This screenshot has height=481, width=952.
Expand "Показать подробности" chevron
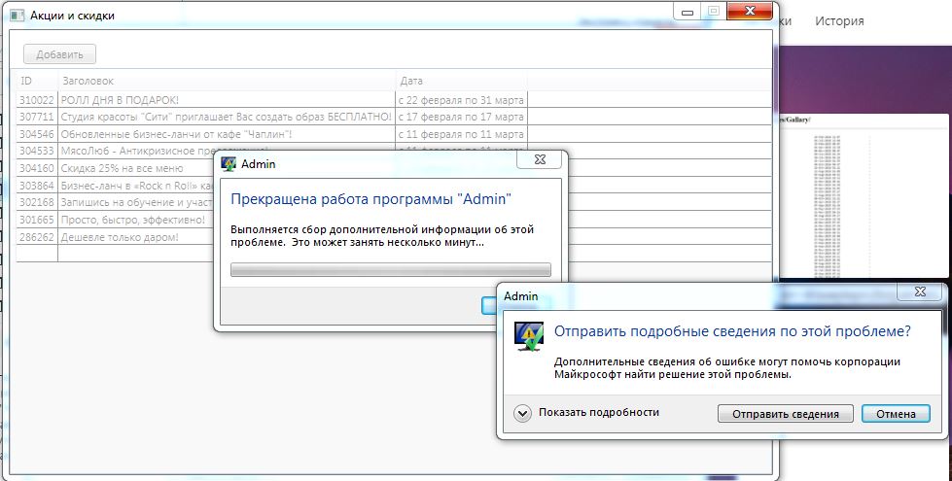click(522, 413)
